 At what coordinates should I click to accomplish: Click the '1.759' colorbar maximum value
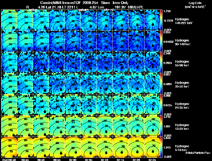(x=167, y=11)
